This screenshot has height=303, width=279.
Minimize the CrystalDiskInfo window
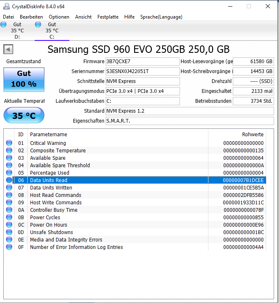pos(230,6)
